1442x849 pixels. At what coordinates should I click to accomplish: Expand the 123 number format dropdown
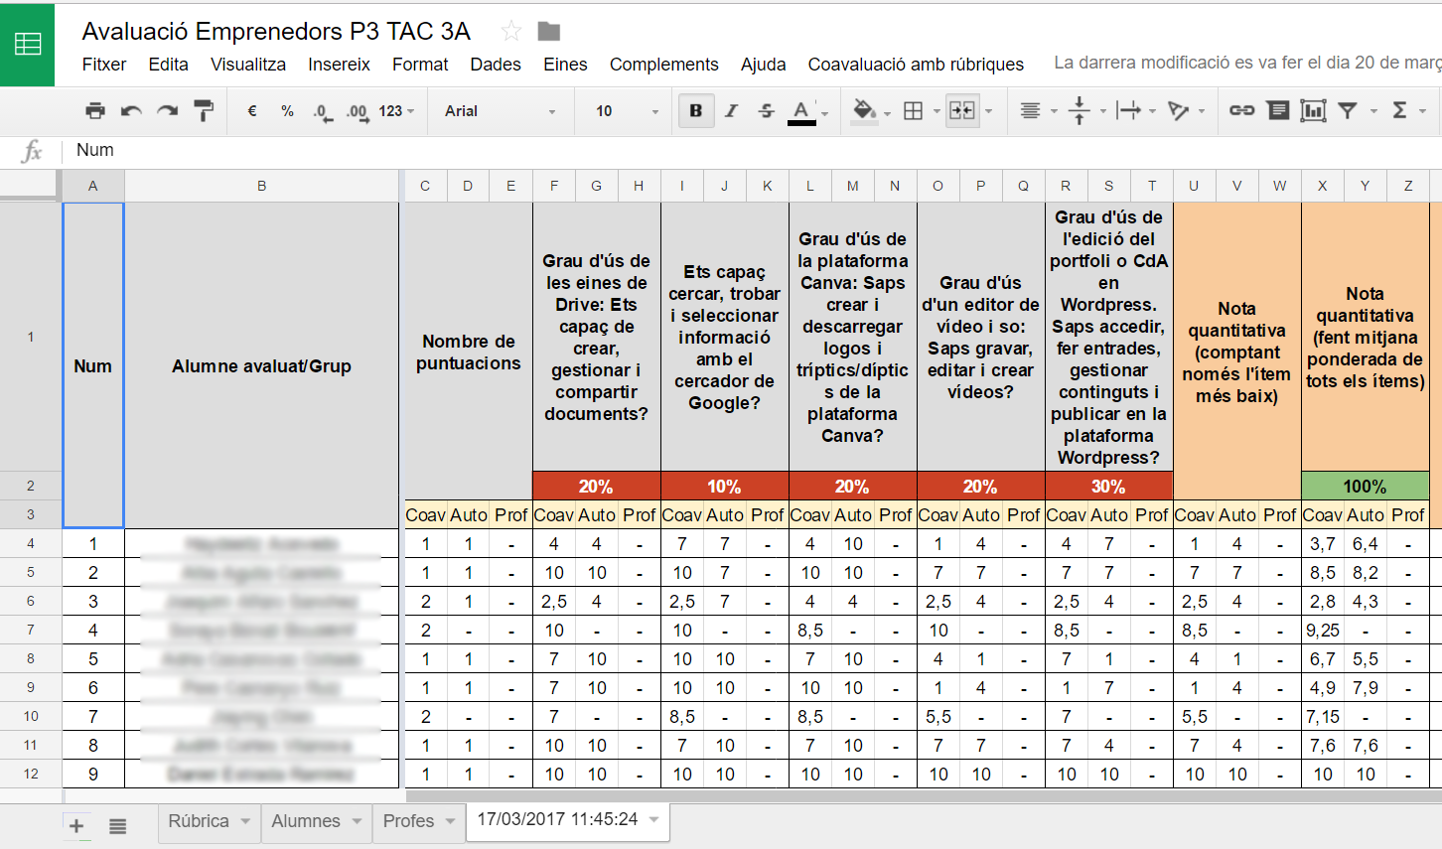tap(396, 111)
